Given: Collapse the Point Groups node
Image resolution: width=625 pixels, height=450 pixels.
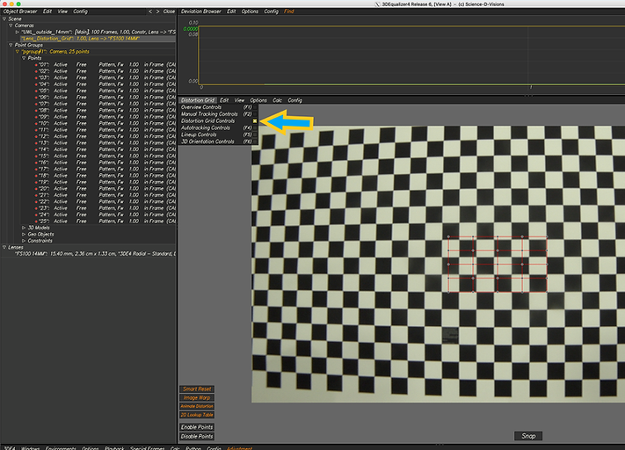Looking at the screenshot, I should coord(11,45).
